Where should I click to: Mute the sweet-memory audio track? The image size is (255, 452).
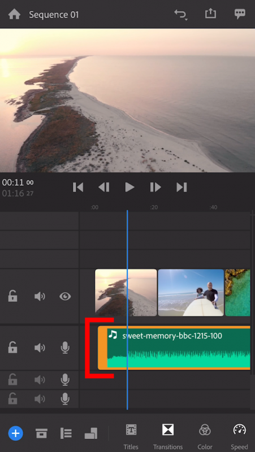[40, 348]
